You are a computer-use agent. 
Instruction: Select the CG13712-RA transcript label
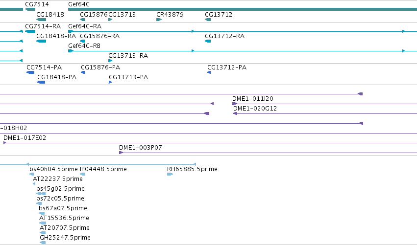coord(224,36)
